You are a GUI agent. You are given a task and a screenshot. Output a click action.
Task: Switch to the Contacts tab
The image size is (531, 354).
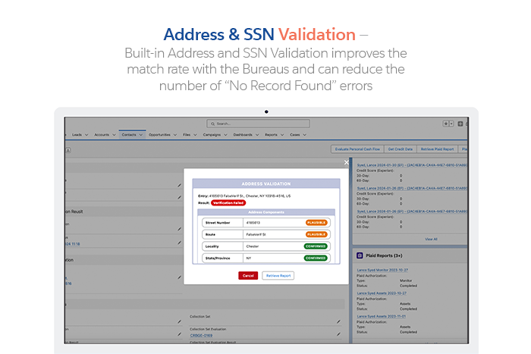click(x=128, y=134)
